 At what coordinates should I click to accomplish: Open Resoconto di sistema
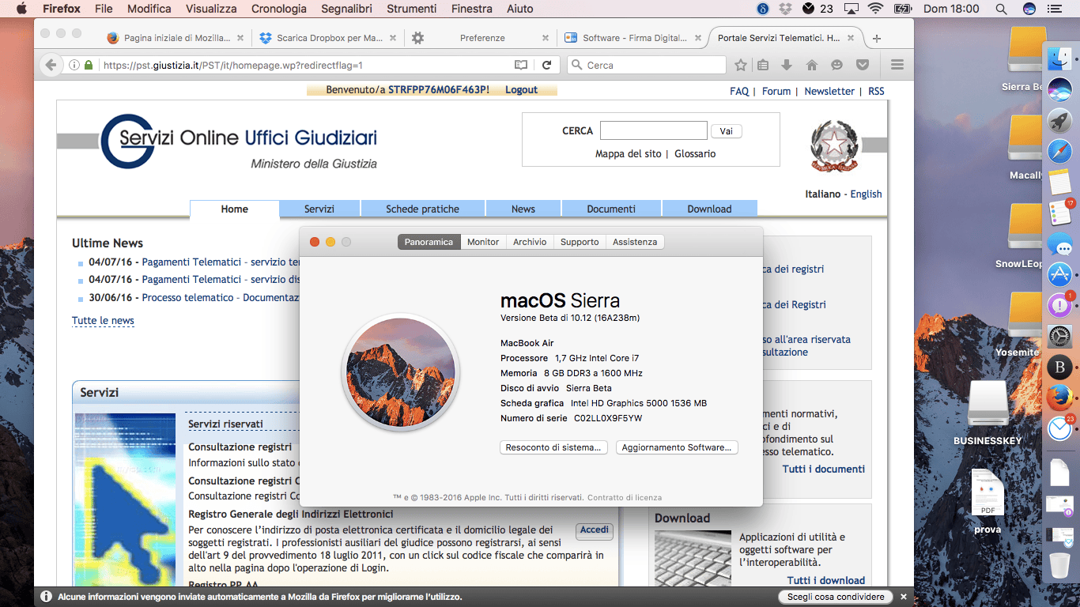pyautogui.click(x=553, y=447)
